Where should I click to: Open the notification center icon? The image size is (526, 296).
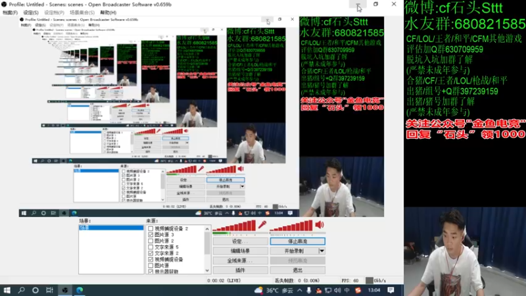coord(391,290)
